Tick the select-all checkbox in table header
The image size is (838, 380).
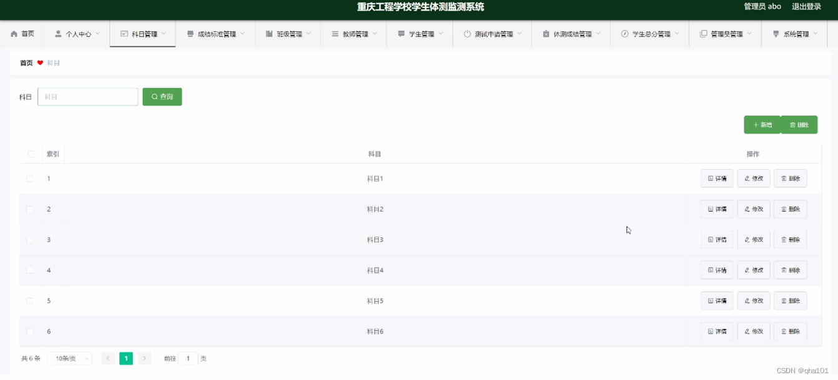click(x=31, y=153)
